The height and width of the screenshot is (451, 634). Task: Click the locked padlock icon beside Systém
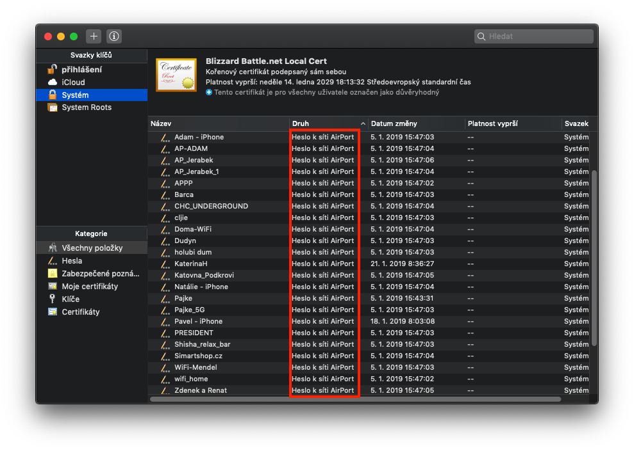pos(53,95)
